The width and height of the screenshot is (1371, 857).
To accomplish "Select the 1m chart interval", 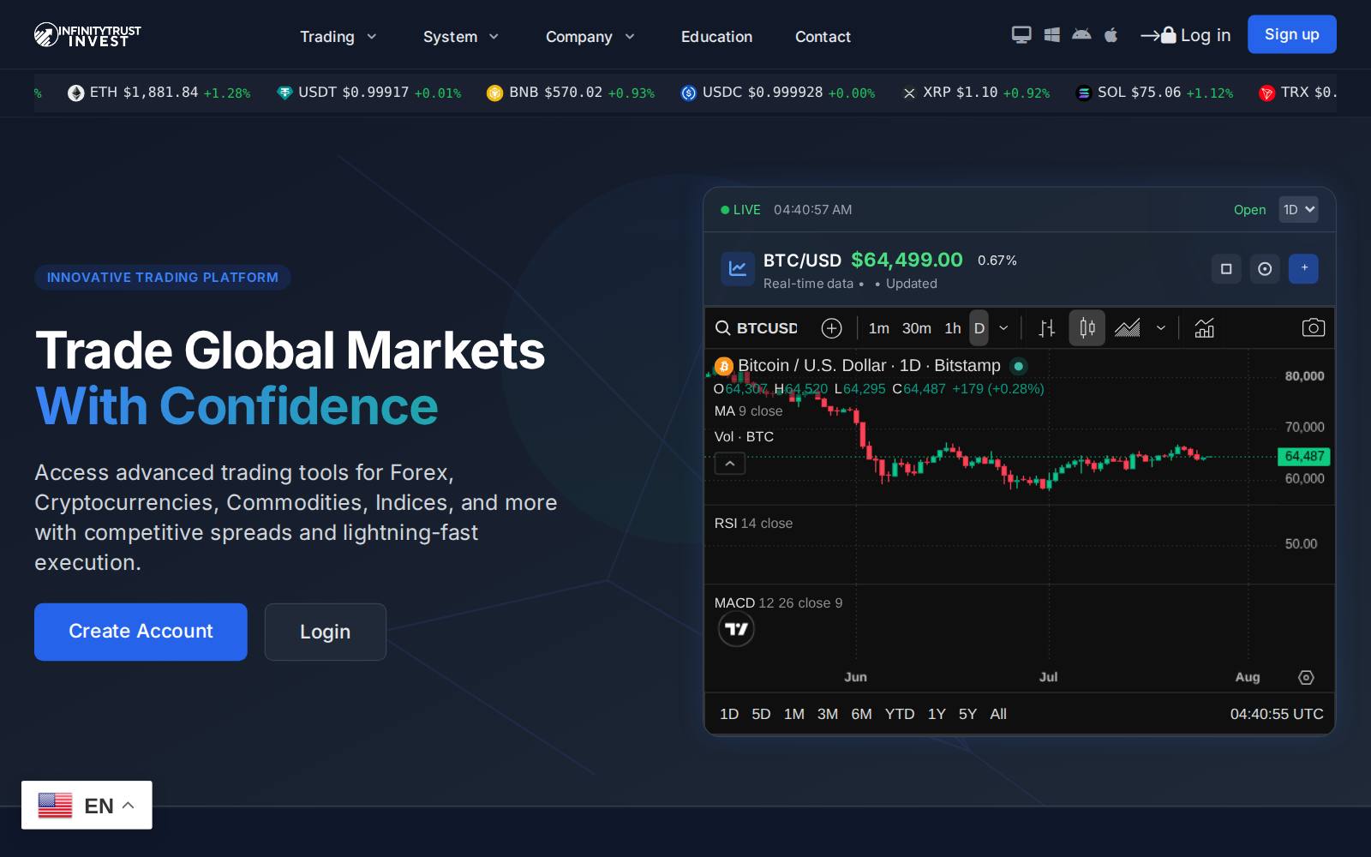I will click(x=879, y=328).
